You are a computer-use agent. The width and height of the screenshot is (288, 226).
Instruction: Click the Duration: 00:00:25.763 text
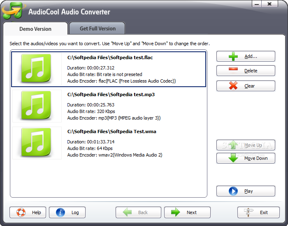(x=91, y=105)
